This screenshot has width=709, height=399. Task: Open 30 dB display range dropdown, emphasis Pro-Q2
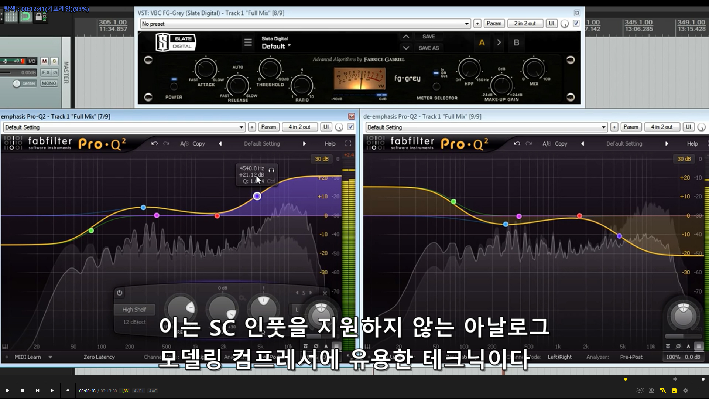click(321, 159)
